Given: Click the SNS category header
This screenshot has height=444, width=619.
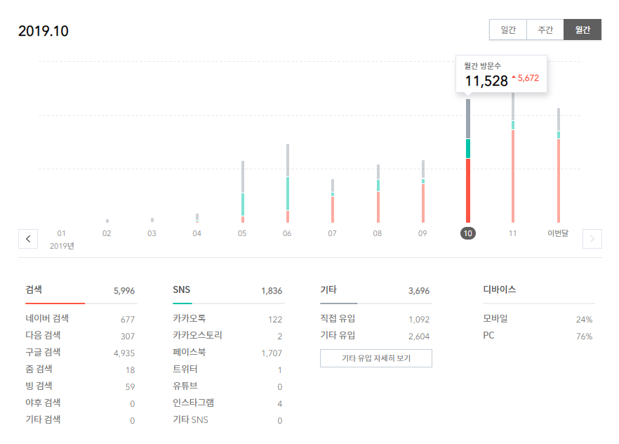Looking at the screenshot, I should [181, 289].
